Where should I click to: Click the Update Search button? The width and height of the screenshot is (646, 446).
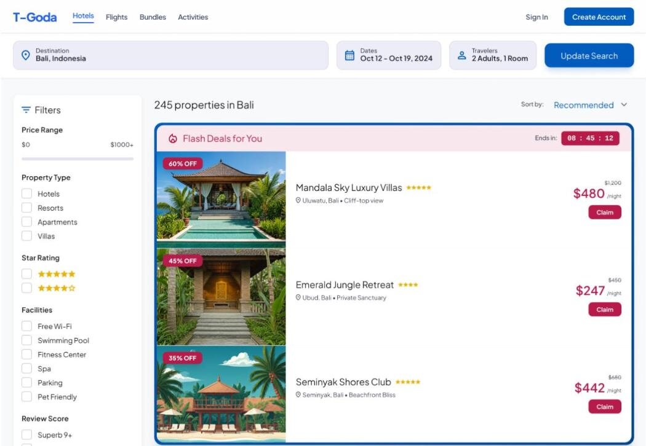589,55
